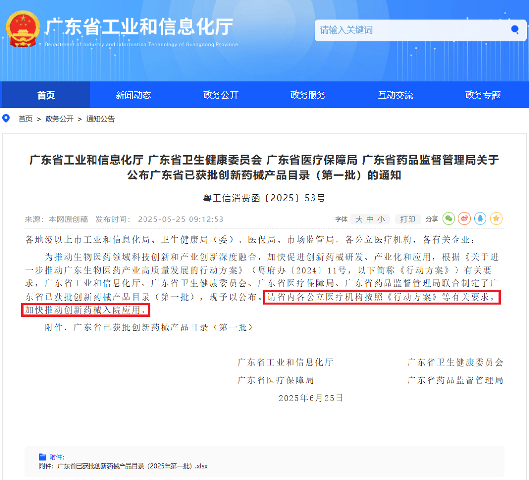Screen dimensions: 529x480
Task: Click the date 2025年6月25日 in signature
Action: [311, 398]
